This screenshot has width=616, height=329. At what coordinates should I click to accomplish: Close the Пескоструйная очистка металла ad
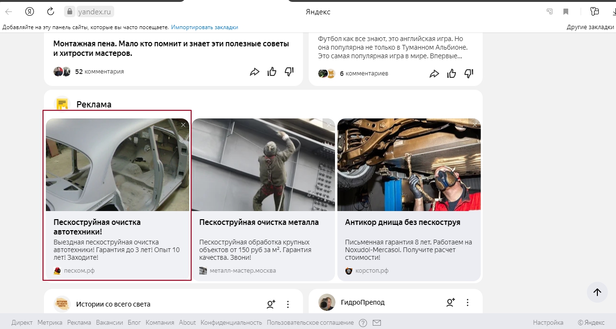pos(329,125)
